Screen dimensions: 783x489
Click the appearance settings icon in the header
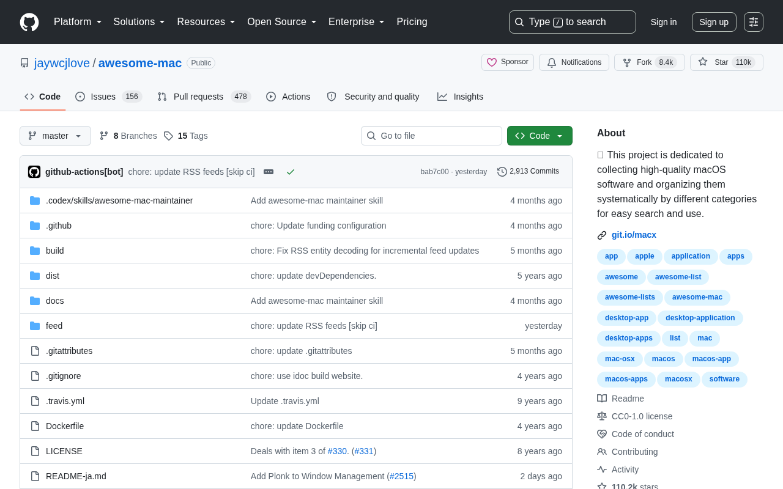tap(754, 22)
